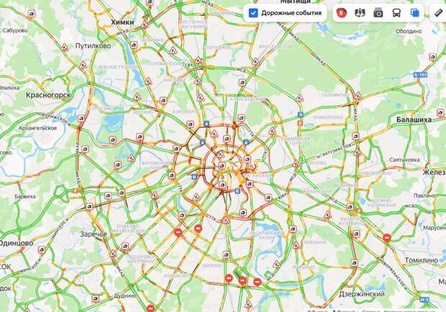Uncheck the Дорожные события checkbox
446x312 pixels.
click(253, 13)
